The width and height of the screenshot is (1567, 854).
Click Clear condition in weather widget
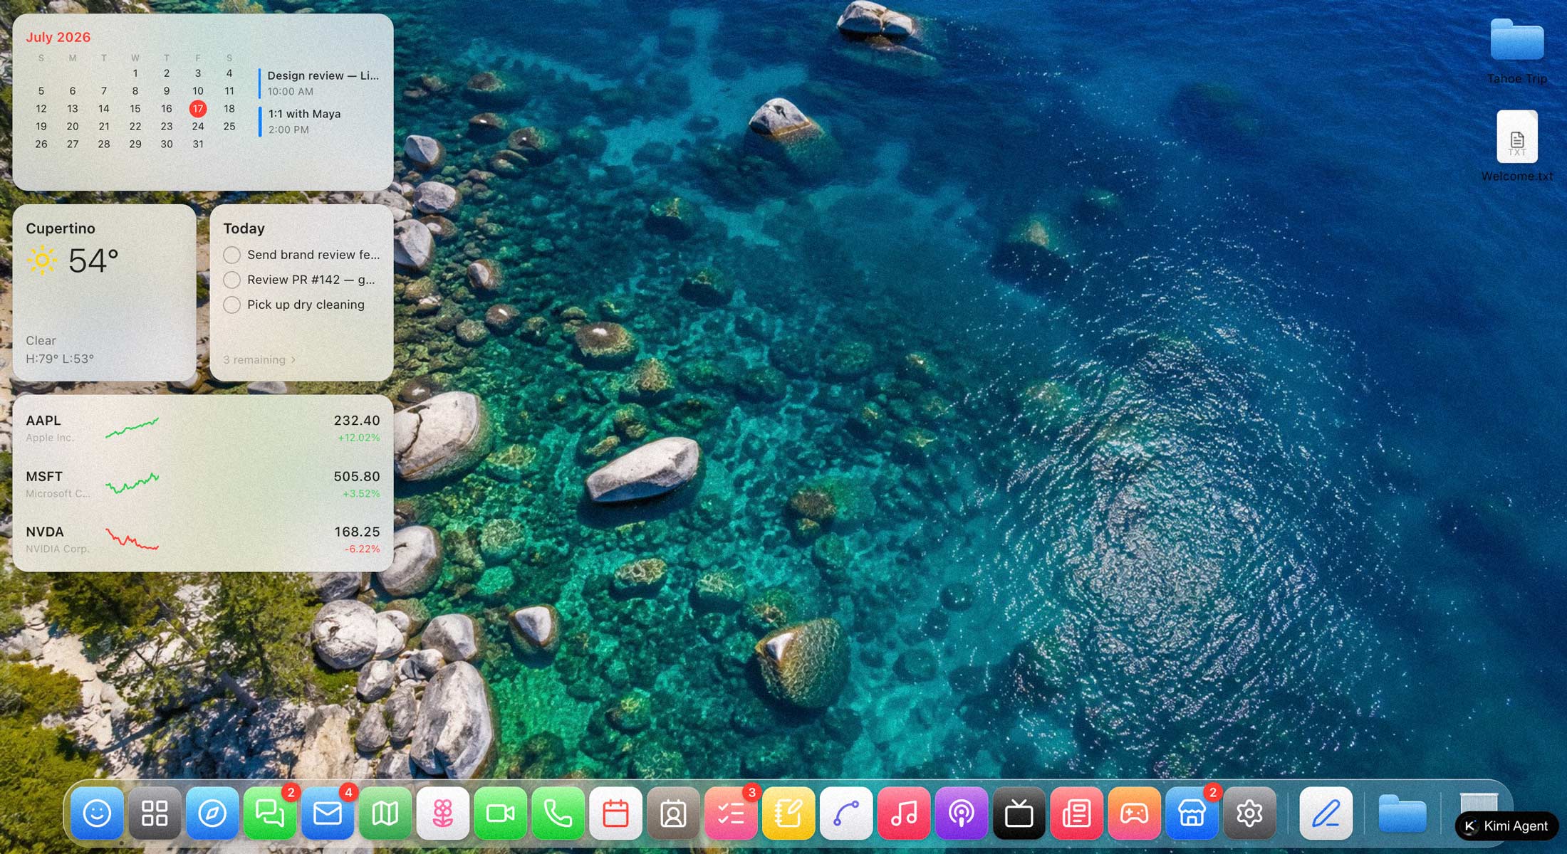point(41,341)
